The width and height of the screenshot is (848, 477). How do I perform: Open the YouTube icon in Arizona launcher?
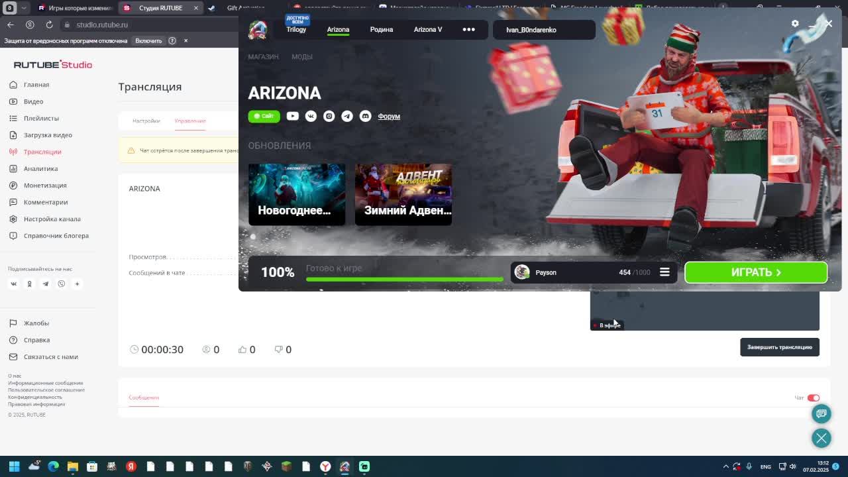coord(292,116)
